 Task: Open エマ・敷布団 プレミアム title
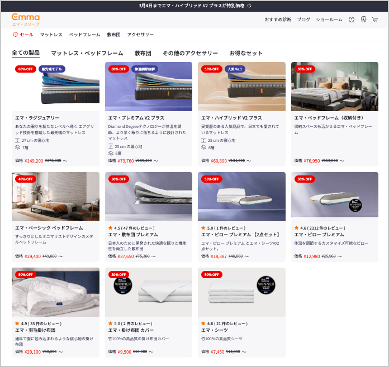tap(133, 235)
